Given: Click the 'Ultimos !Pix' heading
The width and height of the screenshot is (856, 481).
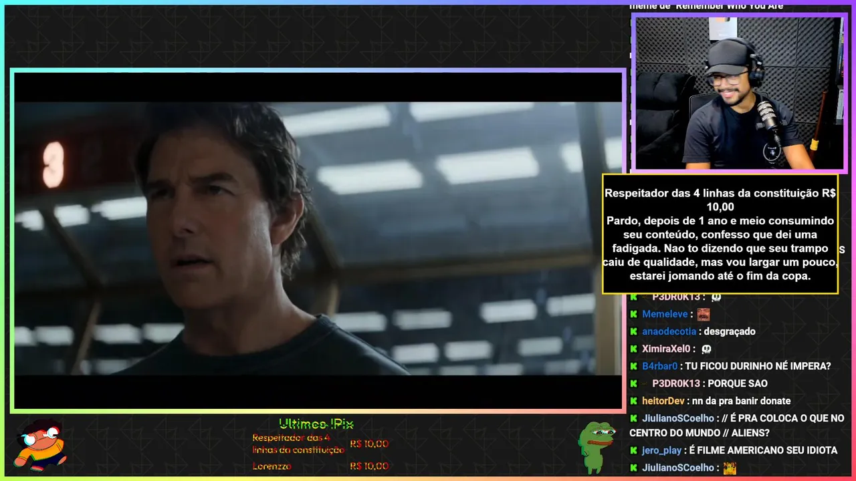Looking at the screenshot, I should [x=316, y=424].
